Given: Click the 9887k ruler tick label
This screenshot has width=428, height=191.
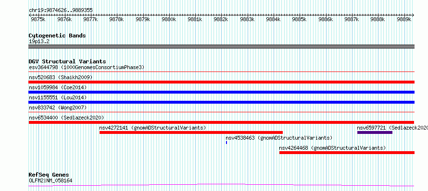Looking at the screenshot, I should coord(352,19).
